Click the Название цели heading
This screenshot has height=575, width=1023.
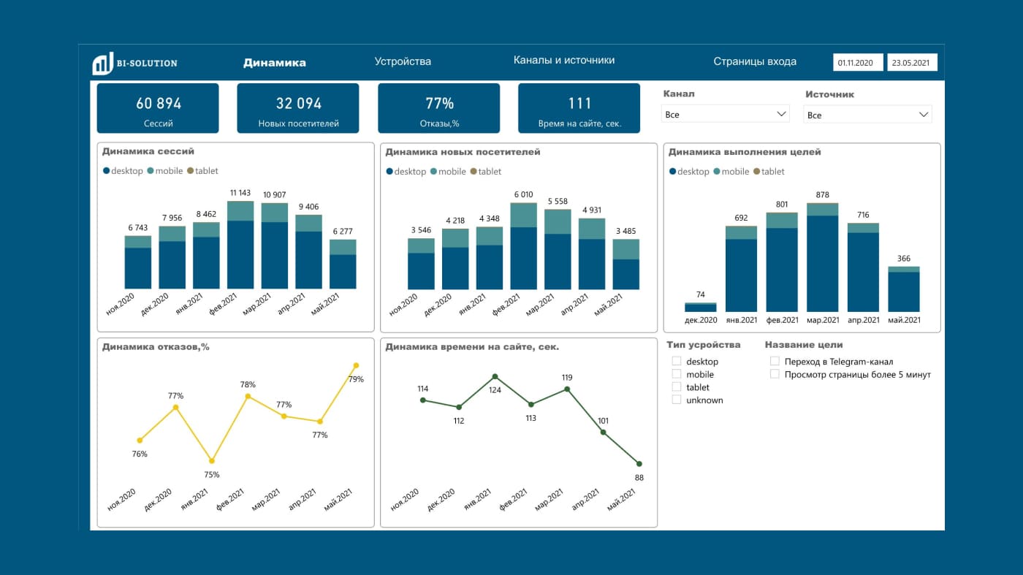coord(804,345)
